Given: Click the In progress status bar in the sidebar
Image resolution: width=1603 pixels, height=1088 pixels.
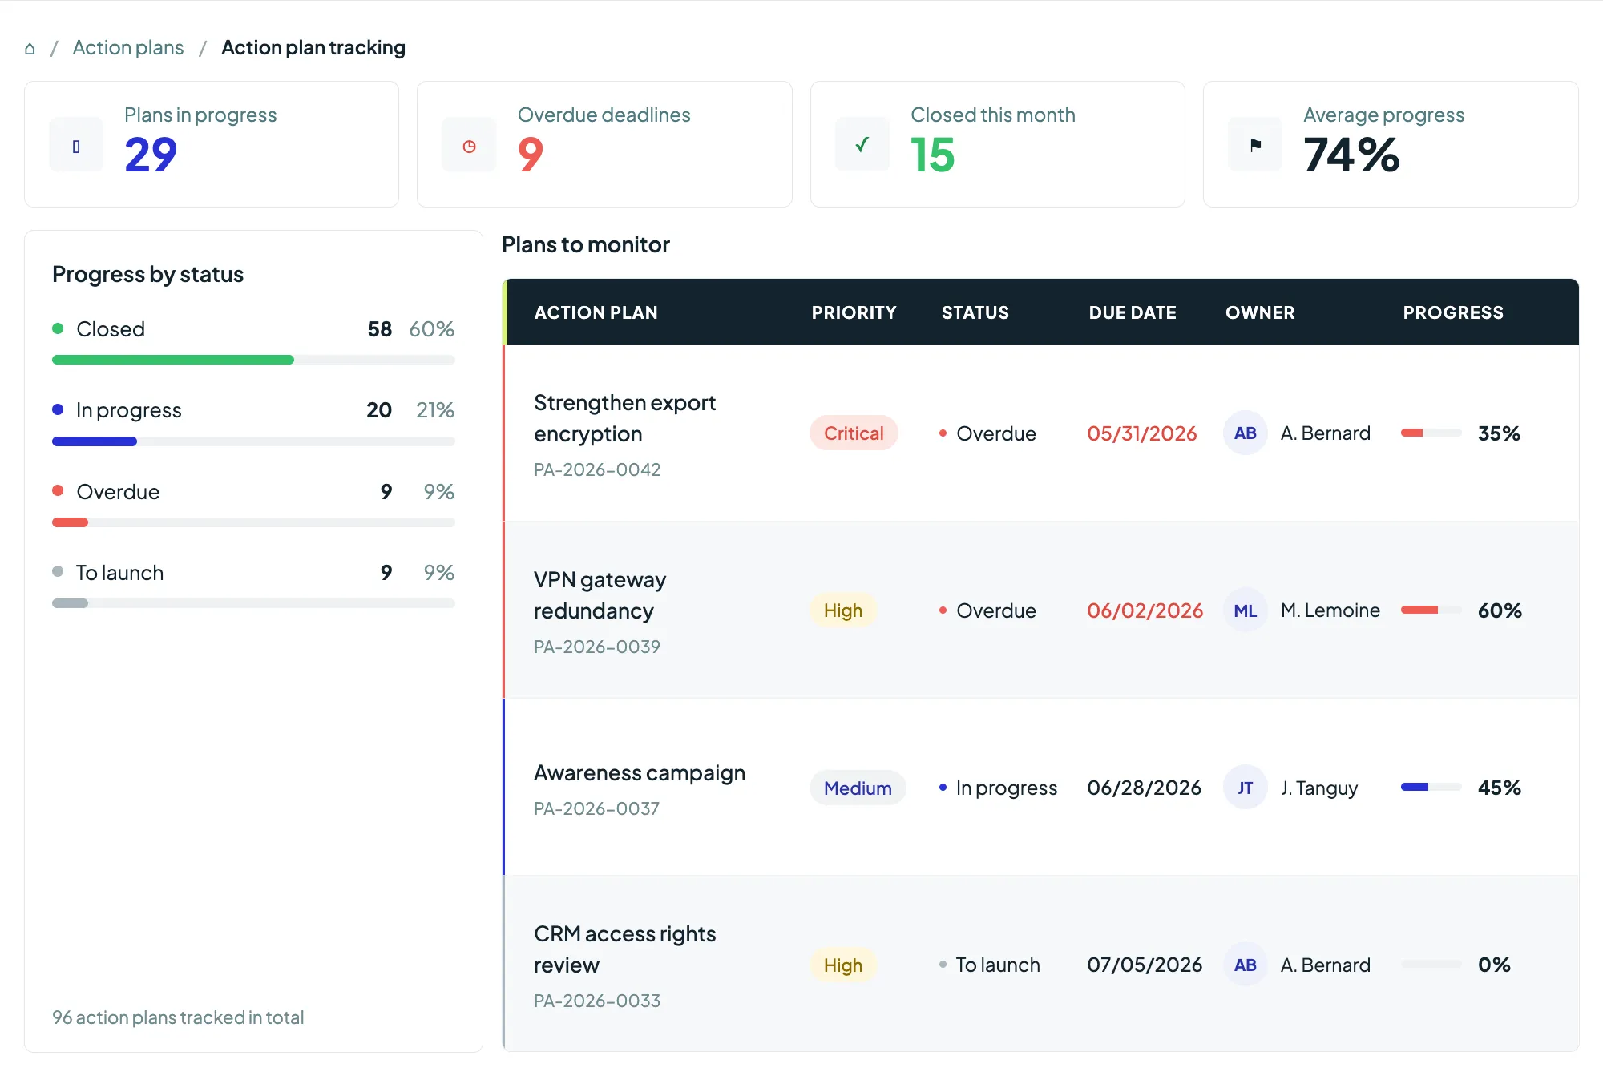Looking at the screenshot, I should 253,441.
